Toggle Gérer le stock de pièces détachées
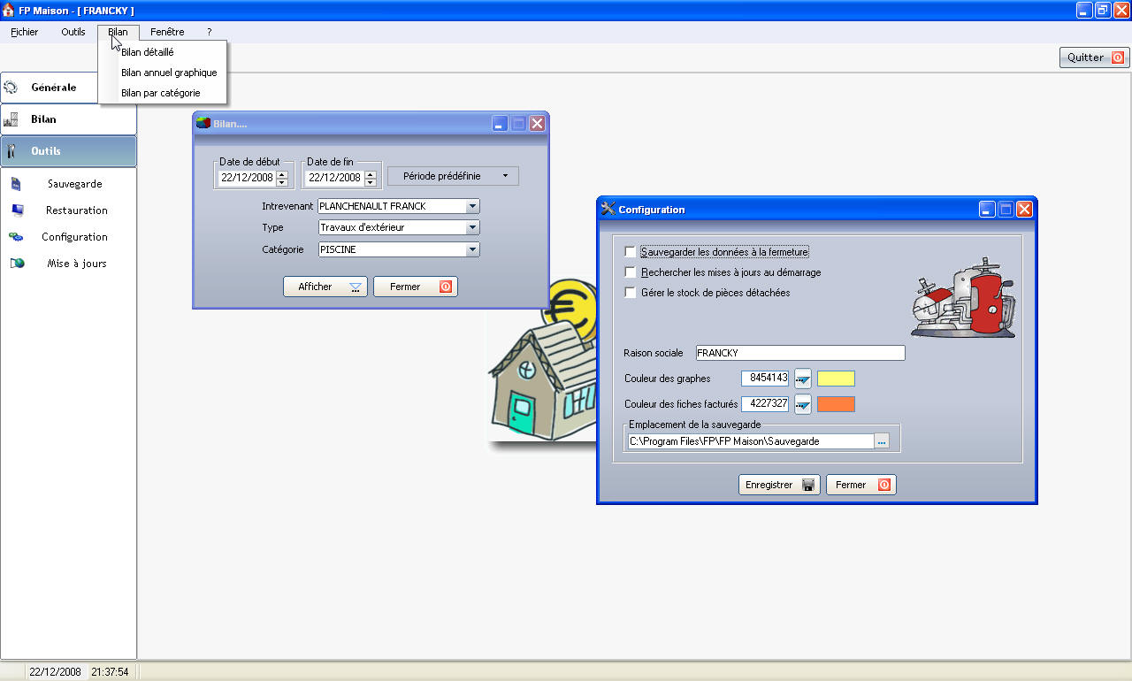The height and width of the screenshot is (681, 1132). (631, 293)
